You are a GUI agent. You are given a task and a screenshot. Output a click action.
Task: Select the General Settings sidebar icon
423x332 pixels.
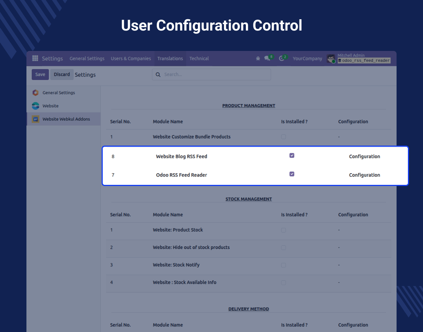click(36, 93)
